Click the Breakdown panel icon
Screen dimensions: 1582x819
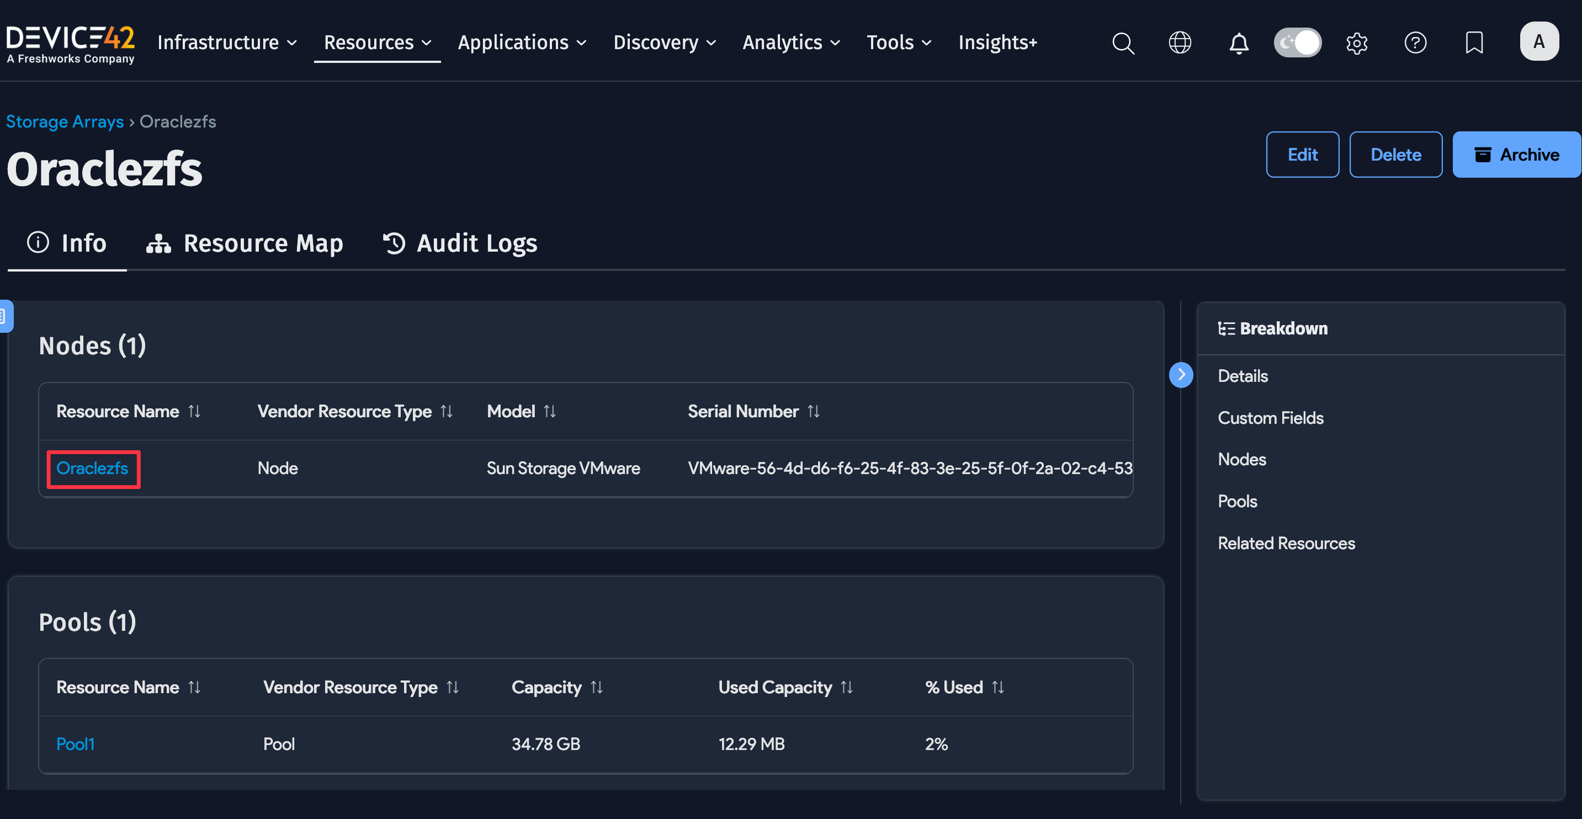click(x=1226, y=328)
